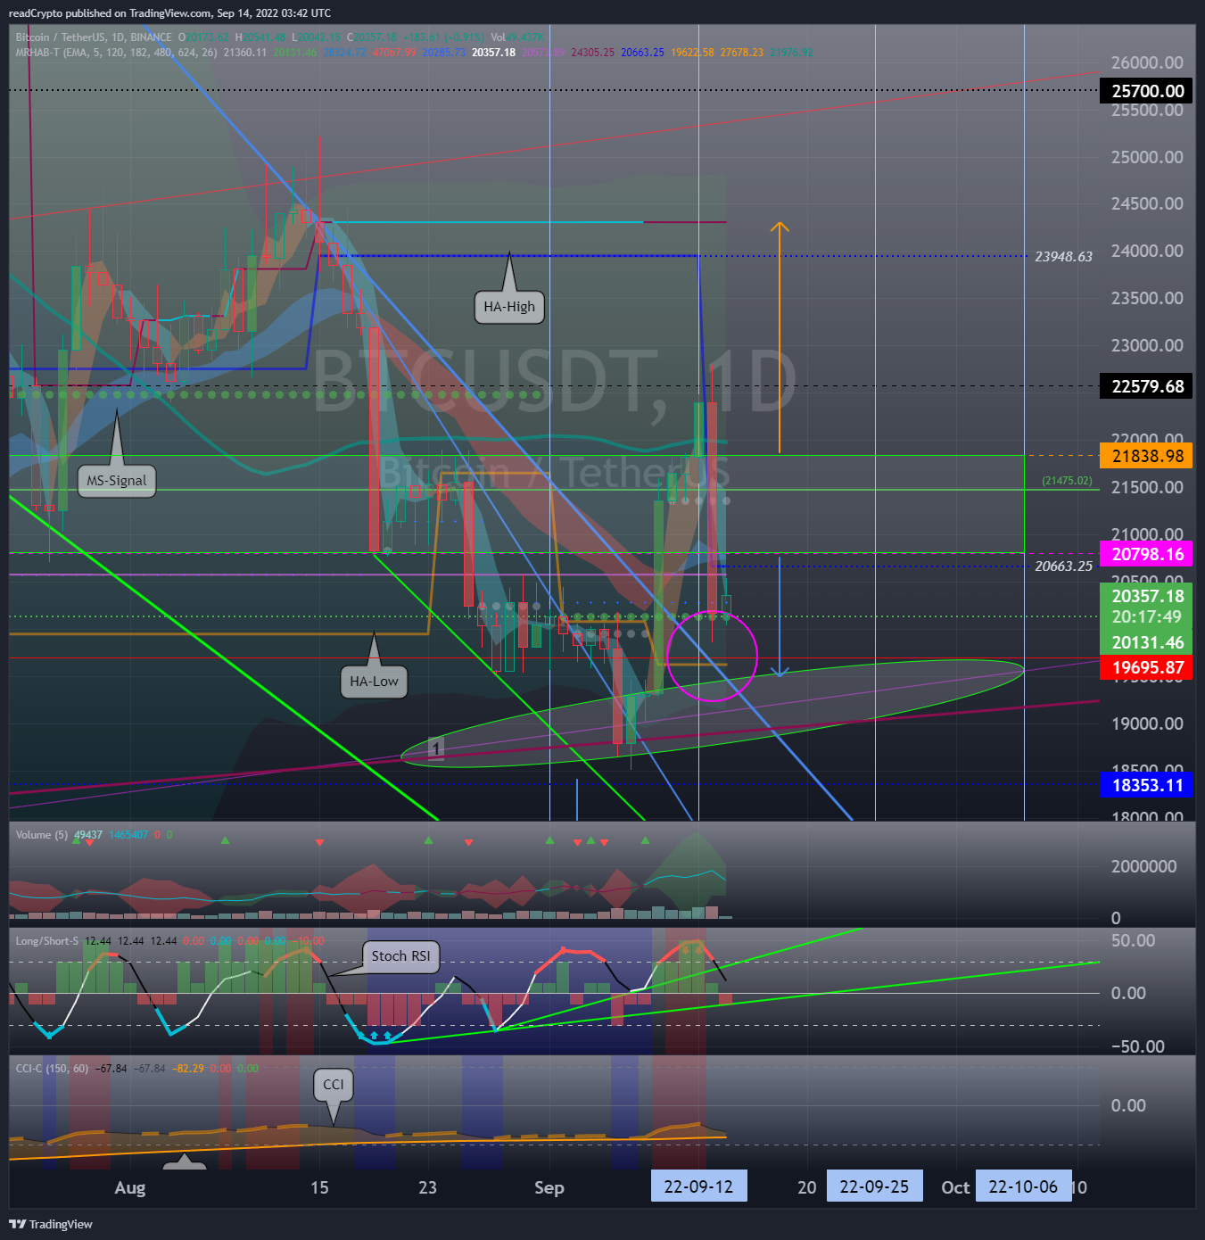This screenshot has height=1240, width=1205.
Task: Click the 26000.00 price axis tick
Action: pos(1147,62)
